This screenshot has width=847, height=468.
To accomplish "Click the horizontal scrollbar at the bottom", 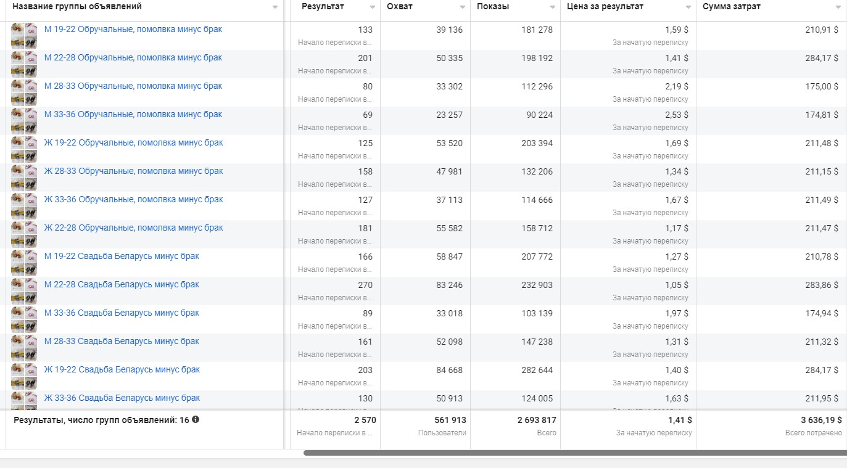I will (x=575, y=453).
